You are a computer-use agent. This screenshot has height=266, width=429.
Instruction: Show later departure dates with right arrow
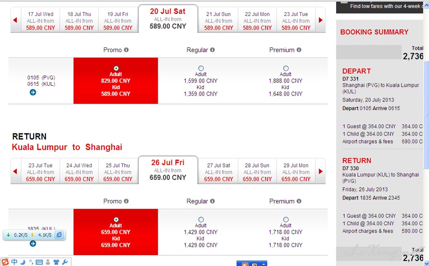pos(320,20)
